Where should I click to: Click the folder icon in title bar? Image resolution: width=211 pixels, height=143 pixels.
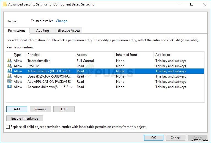point(5,4)
